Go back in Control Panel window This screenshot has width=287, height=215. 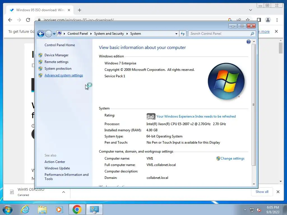pyautogui.click(x=41, y=34)
